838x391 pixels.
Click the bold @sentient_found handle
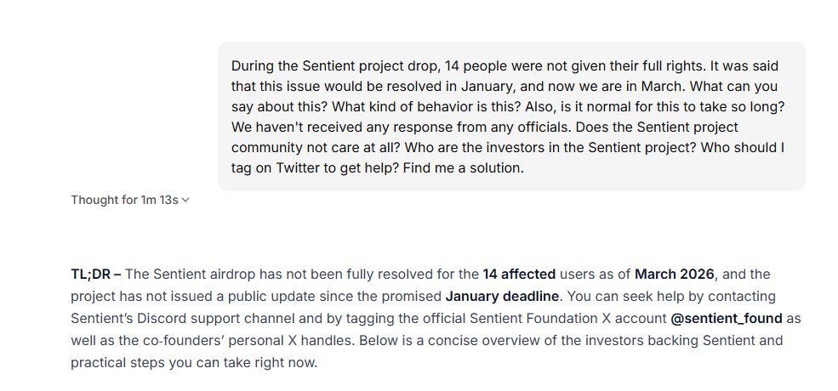pos(727,319)
